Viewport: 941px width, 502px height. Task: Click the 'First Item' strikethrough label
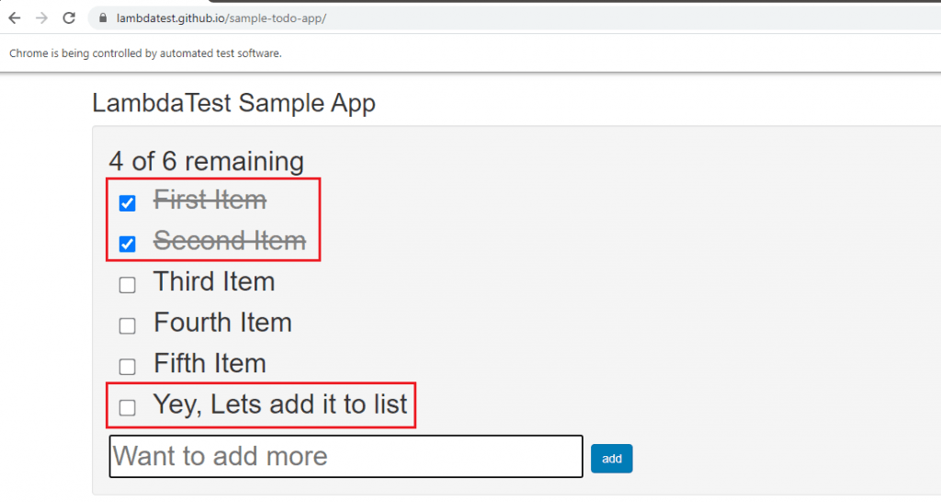(210, 200)
